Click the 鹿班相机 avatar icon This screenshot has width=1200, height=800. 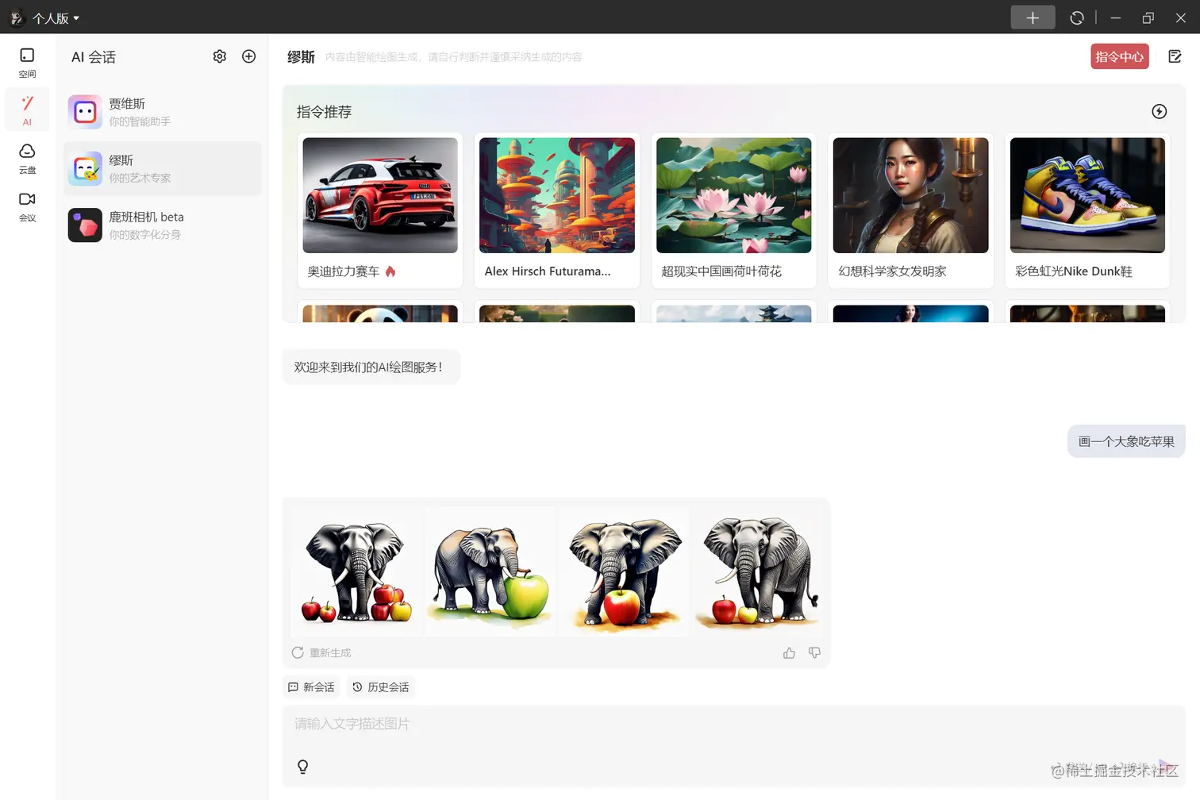click(85, 225)
